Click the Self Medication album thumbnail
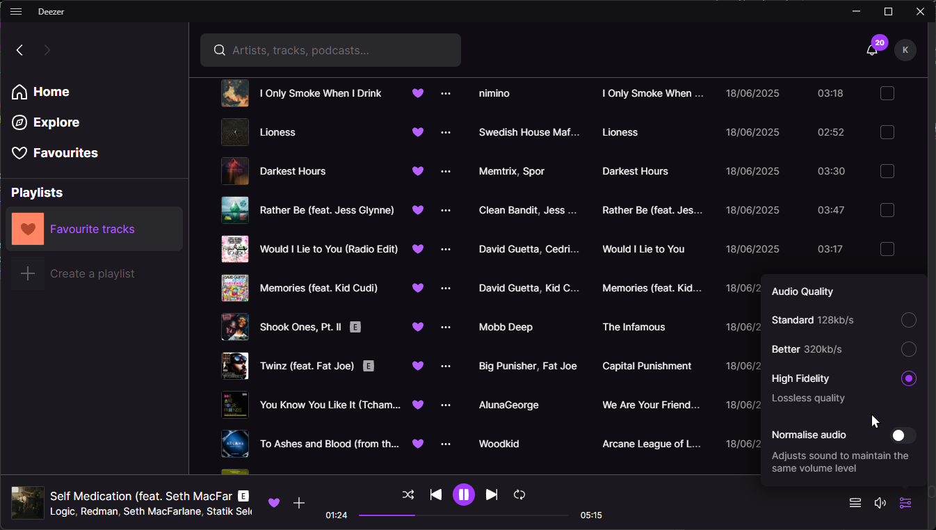 [x=28, y=503]
